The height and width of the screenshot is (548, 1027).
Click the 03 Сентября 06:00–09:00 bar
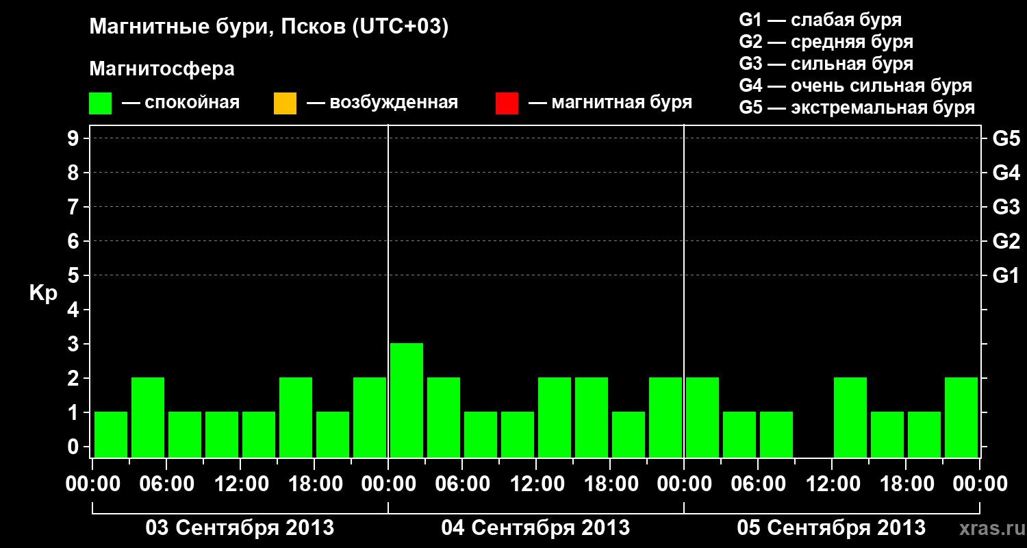[185, 434]
